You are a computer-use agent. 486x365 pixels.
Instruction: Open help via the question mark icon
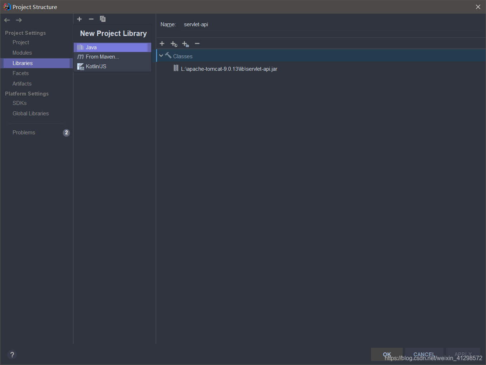pyautogui.click(x=12, y=355)
